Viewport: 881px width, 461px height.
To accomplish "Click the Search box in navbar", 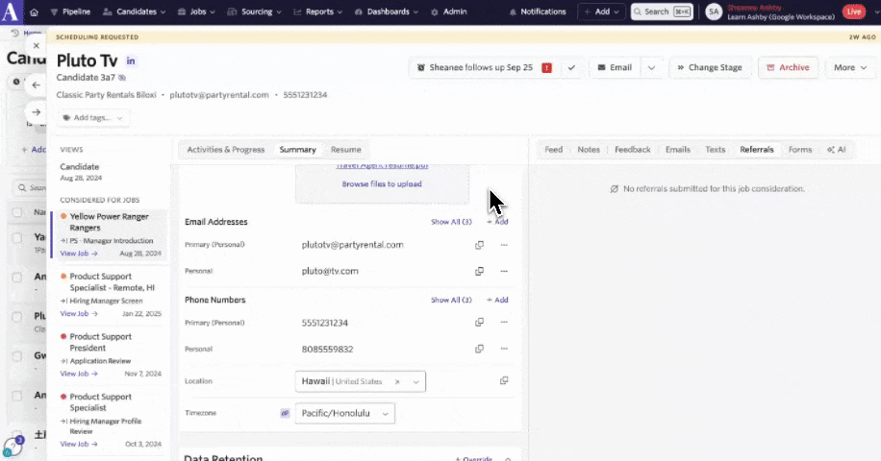I will coord(662,12).
